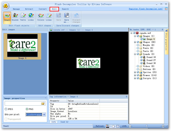Adjust the zoom slider handle

pyautogui.click(x=146, y=126)
